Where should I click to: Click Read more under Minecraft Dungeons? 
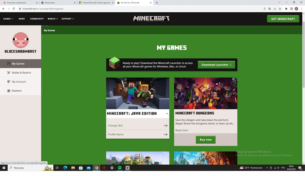[182, 130]
